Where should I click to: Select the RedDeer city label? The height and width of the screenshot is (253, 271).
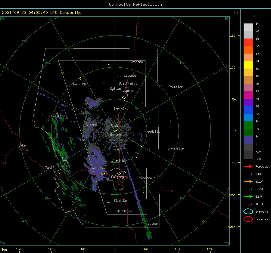pyautogui.click(x=128, y=91)
